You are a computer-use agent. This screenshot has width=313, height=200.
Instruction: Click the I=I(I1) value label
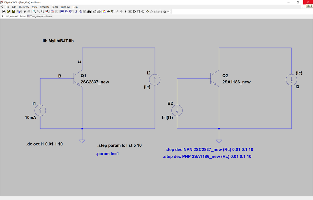click(x=167, y=118)
